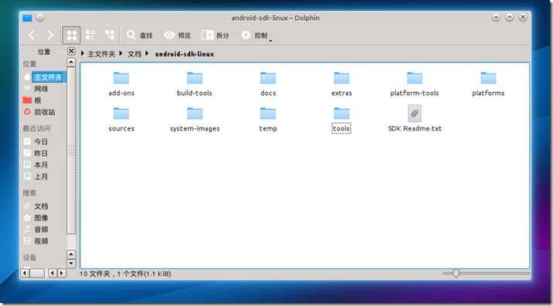
Task: Switch to details tree view mode
Action: point(110,35)
